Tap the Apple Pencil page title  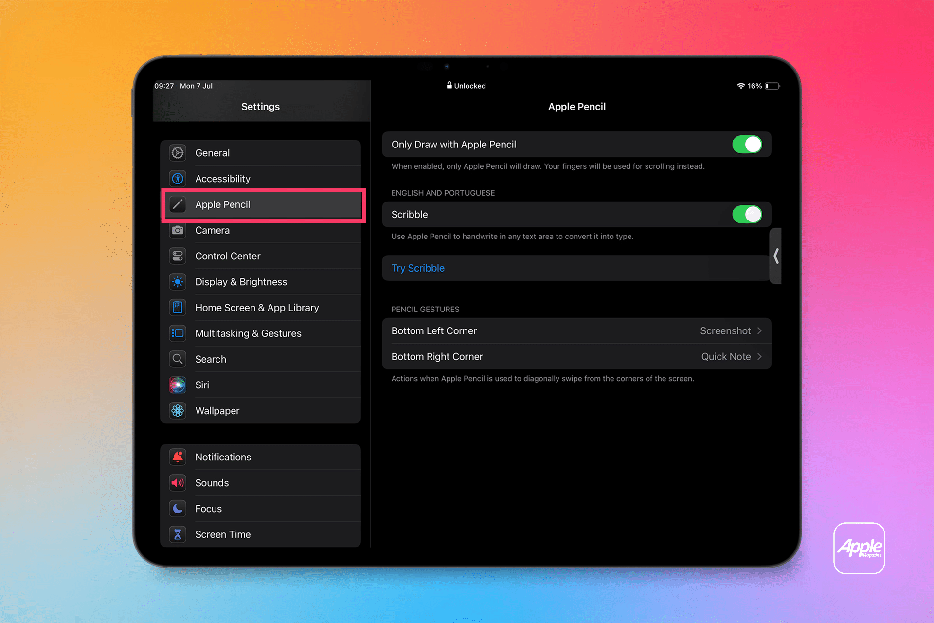(577, 107)
